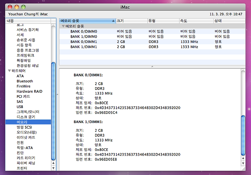Screen dimensions: 251x175
Task: Click the sidebar vertical splitter handle
Action: (x=58, y=94)
